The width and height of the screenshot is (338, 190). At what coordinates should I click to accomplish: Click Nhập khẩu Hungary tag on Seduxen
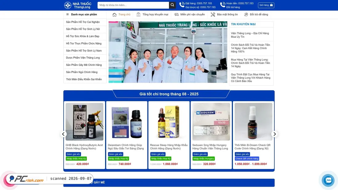coord(203,159)
